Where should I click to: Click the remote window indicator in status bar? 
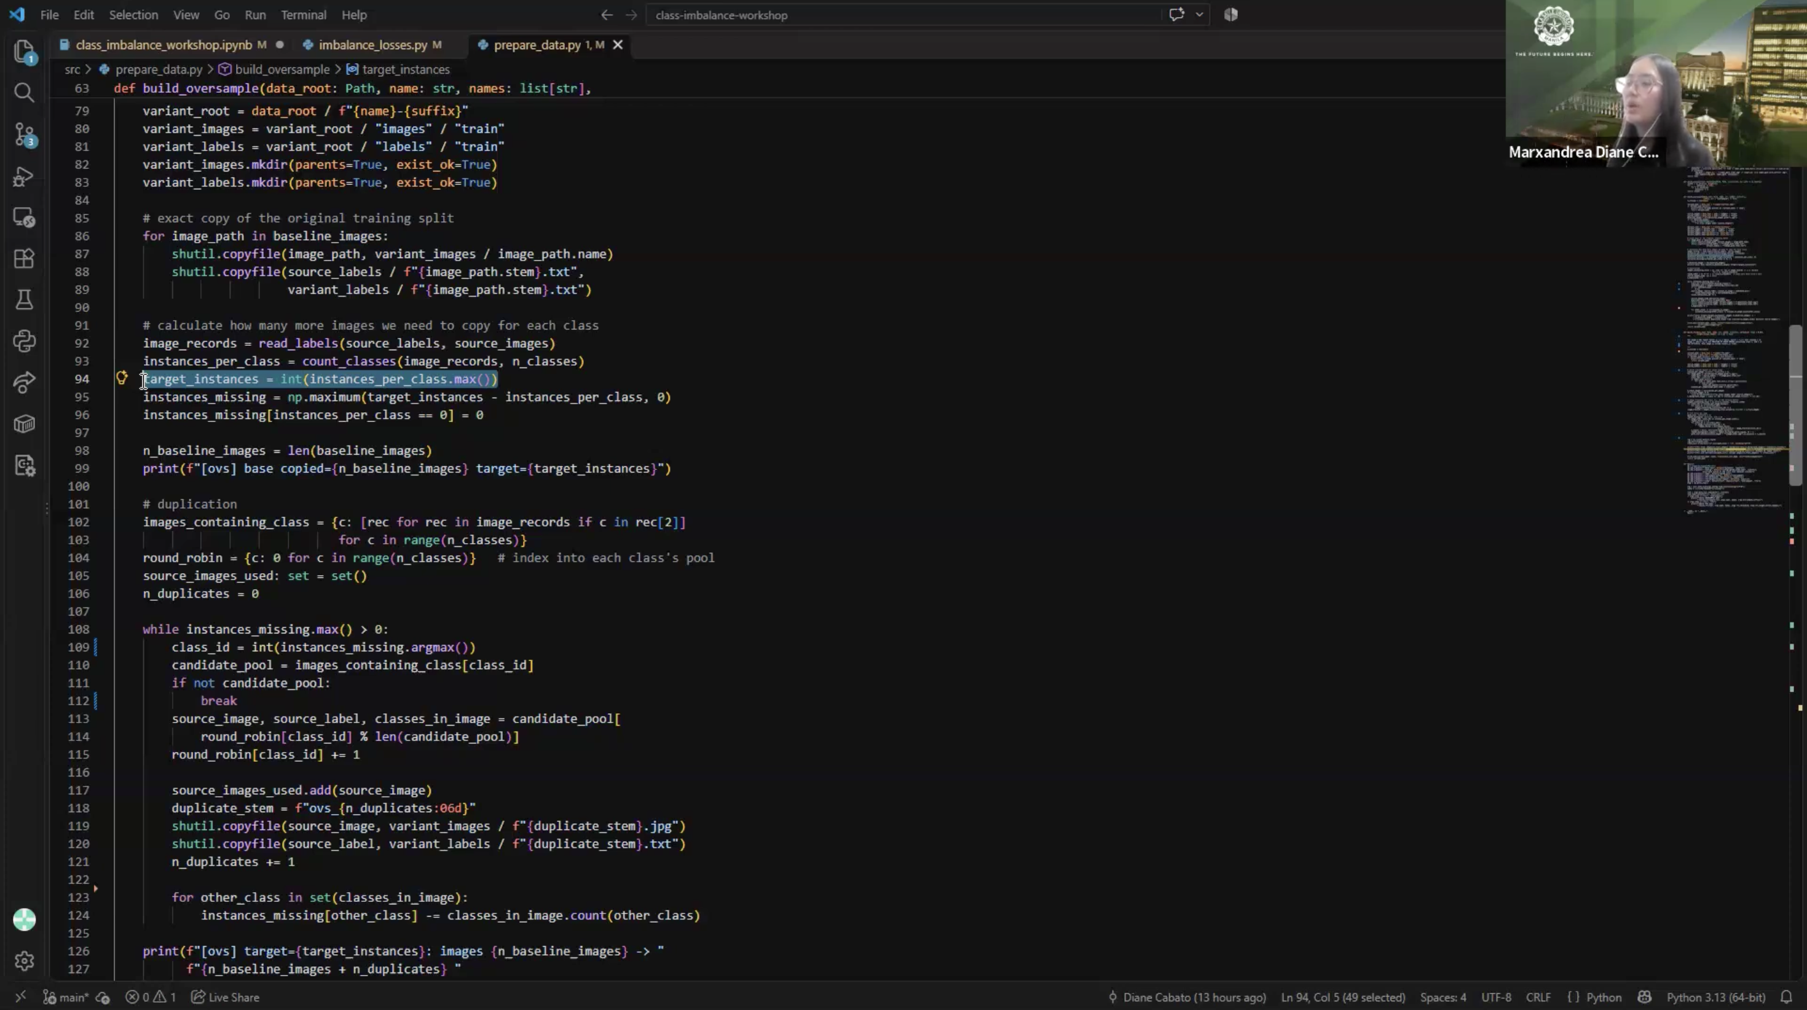point(20,996)
